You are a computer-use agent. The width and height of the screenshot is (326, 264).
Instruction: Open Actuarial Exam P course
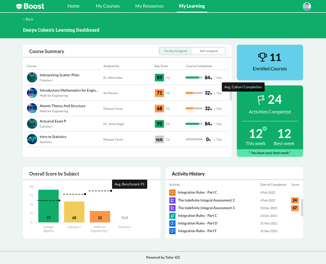point(53,121)
